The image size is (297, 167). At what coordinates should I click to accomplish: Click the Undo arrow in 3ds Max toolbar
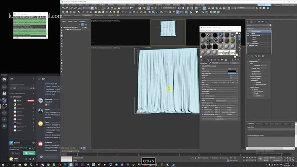click(x=63, y=8)
